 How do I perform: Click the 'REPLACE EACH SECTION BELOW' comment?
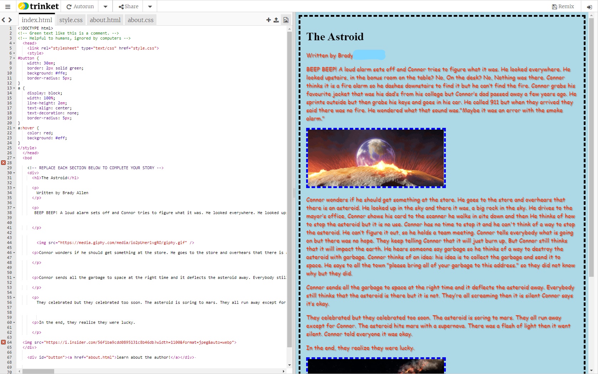pyautogui.click(x=96, y=168)
